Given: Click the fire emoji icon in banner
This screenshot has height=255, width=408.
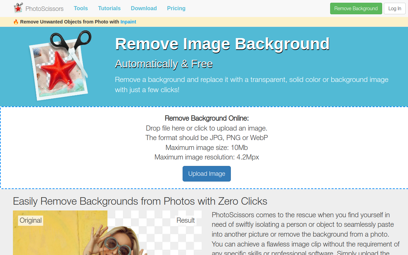Looking at the screenshot, I should point(16,22).
